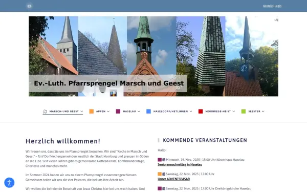Click the Ev.-Luth. Pfarrsprengel Marsch und Geest title
The height and width of the screenshot is (192, 307).
tap(108, 83)
